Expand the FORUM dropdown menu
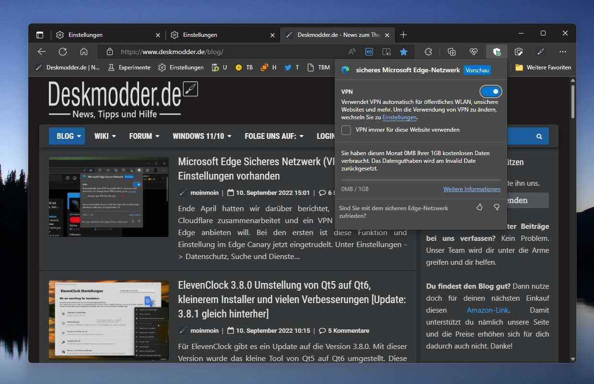594x384 pixels. click(144, 136)
